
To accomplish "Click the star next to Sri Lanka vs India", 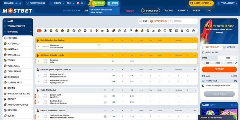I will (x=38, y=61).
